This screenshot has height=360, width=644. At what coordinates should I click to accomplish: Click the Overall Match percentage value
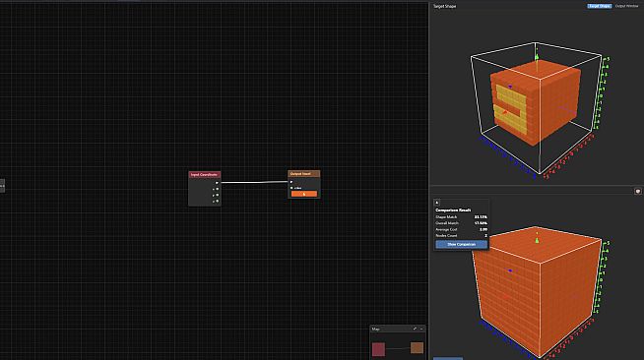[481, 223]
